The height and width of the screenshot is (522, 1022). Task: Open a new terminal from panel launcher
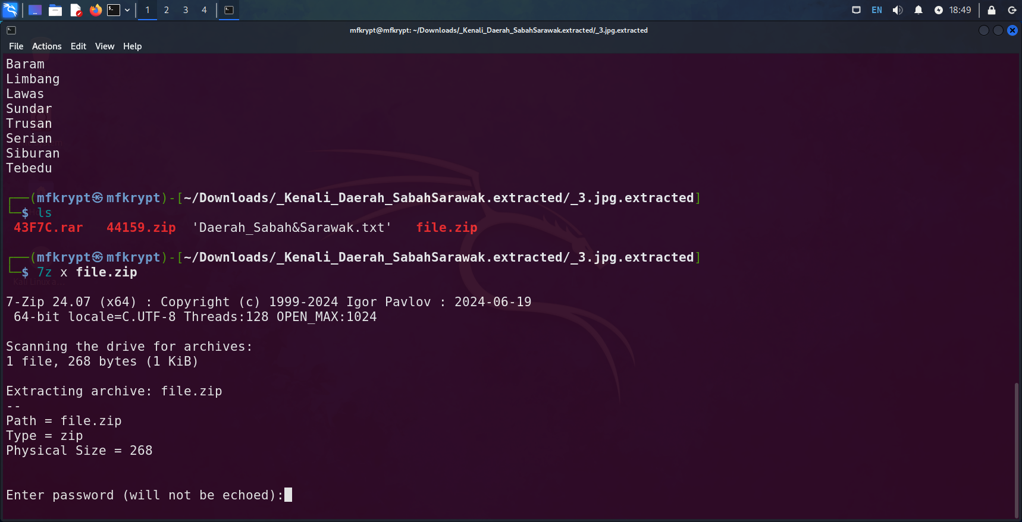tap(114, 10)
